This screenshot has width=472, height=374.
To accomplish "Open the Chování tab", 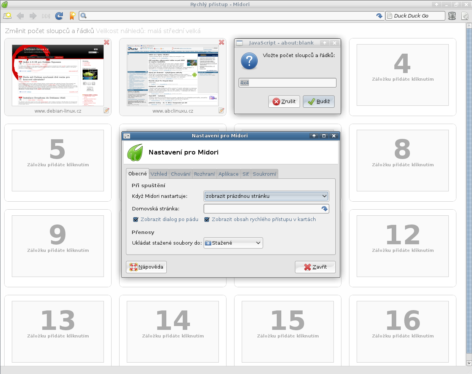I will coord(181,174).
